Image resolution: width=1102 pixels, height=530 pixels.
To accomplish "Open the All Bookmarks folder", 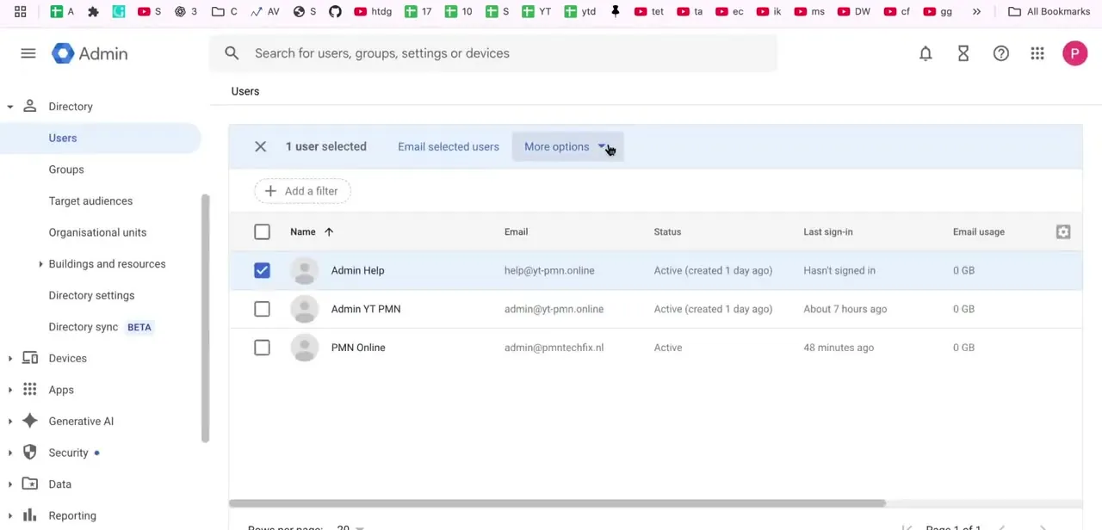I will [x=1049, y=11].
